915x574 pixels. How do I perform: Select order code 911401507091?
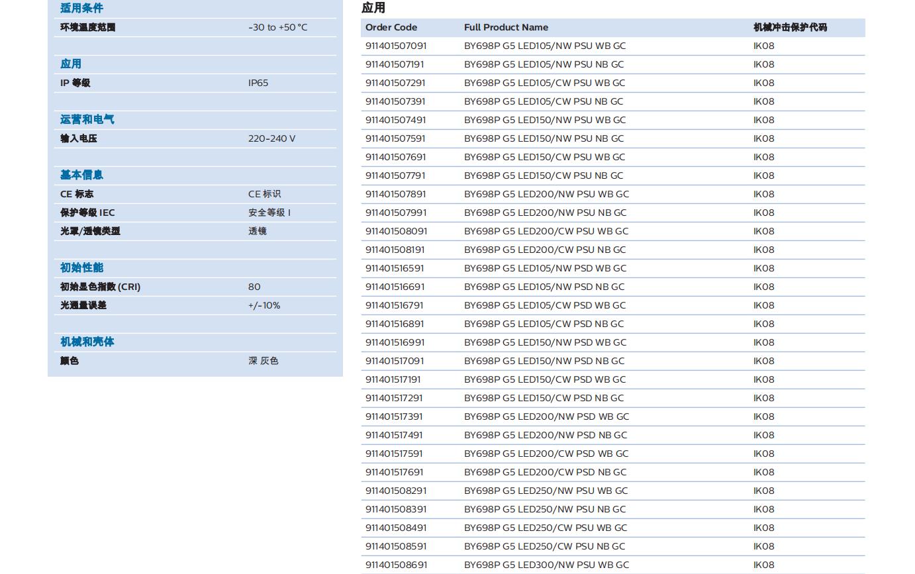(x=396, y=46)
